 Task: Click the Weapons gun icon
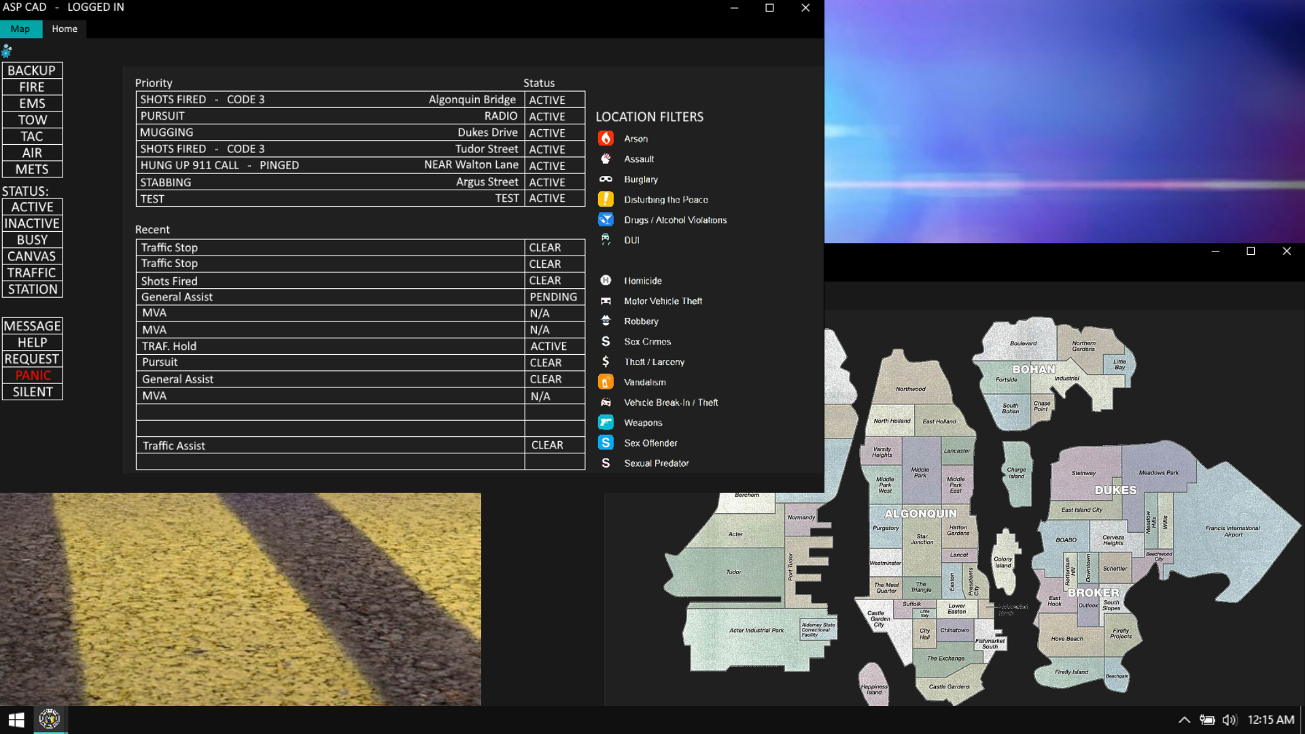pyautogui.click(x=606, y=422)
